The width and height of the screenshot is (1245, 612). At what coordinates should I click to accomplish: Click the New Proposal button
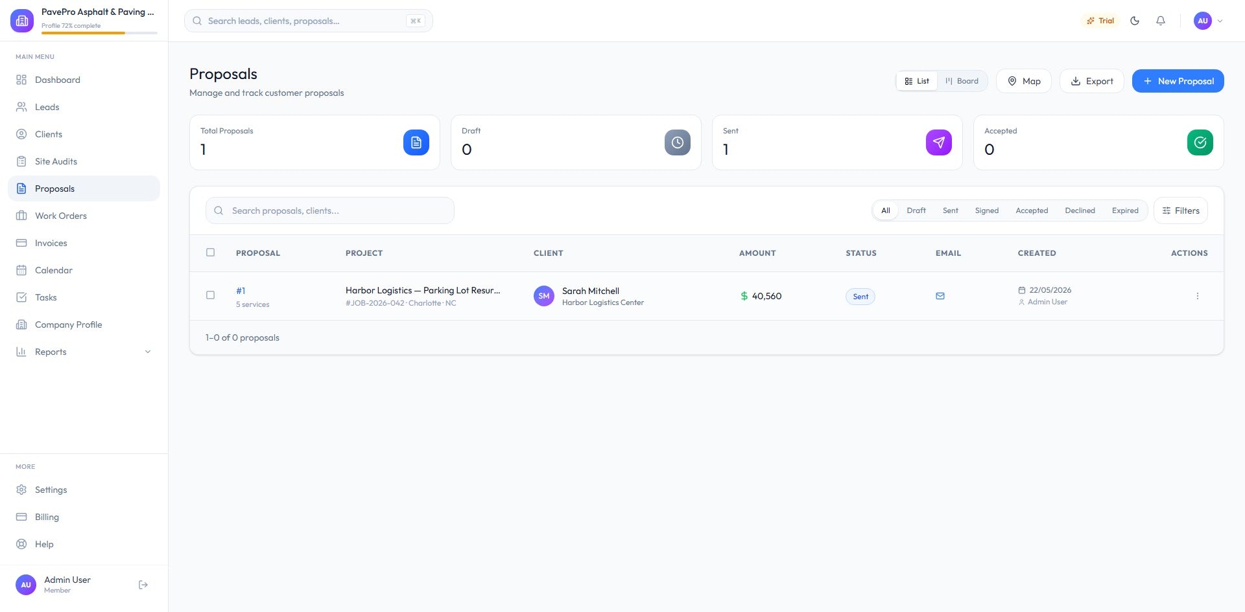(x=1178, y=81)
